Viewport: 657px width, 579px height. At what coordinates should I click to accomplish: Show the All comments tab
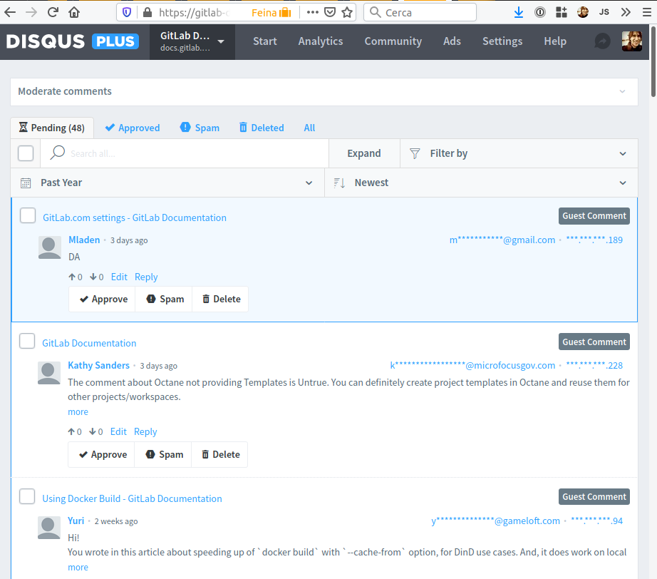309,128
